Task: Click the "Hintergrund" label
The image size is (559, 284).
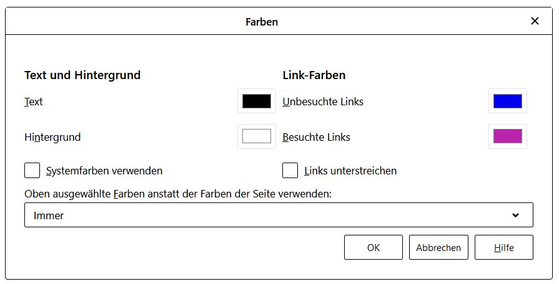Action: 52,137
